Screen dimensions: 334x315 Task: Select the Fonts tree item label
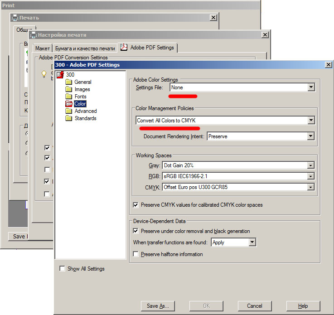coord(80,97)
